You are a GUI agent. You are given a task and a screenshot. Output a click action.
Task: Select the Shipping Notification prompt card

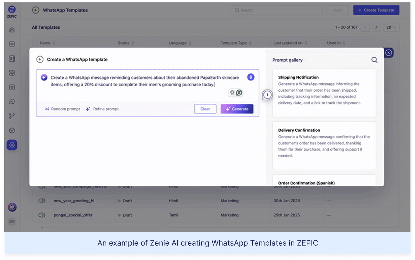324,93
